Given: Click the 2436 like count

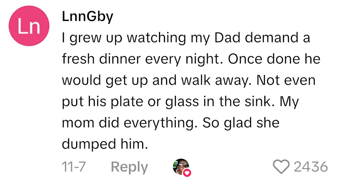Looking at the screenshot, I should 310,167.
